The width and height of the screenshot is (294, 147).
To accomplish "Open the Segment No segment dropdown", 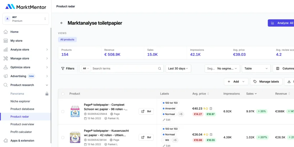I will (x=222, y=68).
